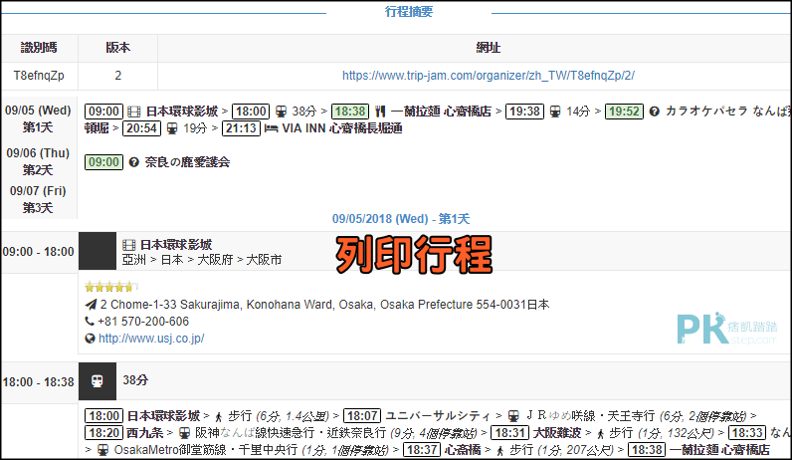Click 一蘭拉麵 心齋橋店 in the summary
This screenshot has height=460, width=792.
pos(441,112)
